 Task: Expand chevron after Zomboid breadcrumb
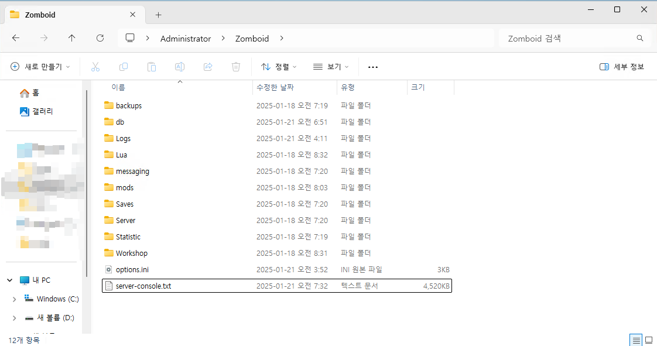(x=282, y=38)
